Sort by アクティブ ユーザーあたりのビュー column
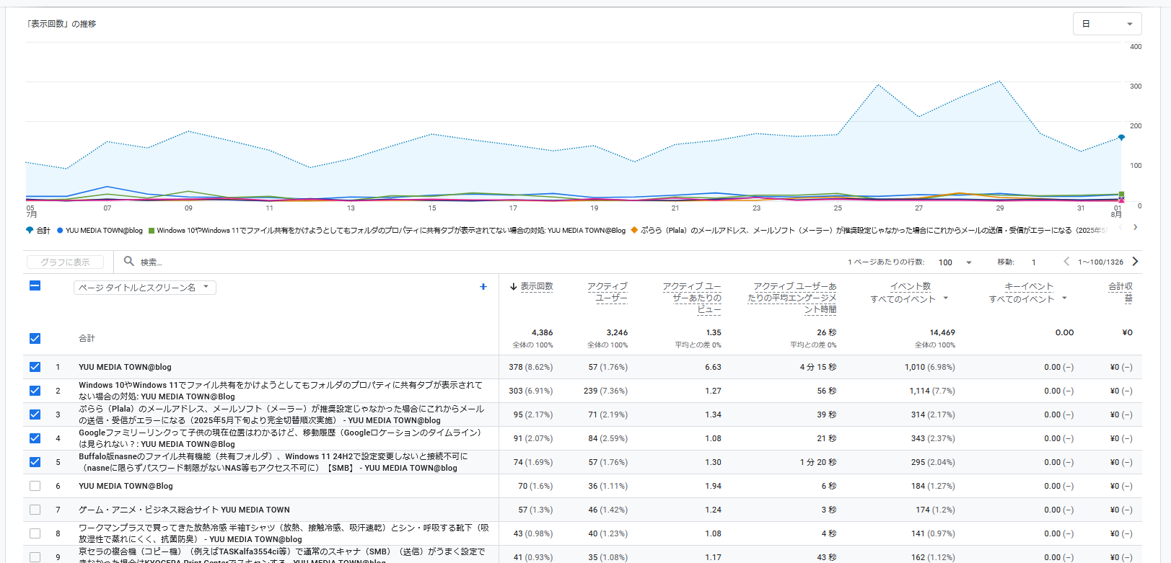 692,298
